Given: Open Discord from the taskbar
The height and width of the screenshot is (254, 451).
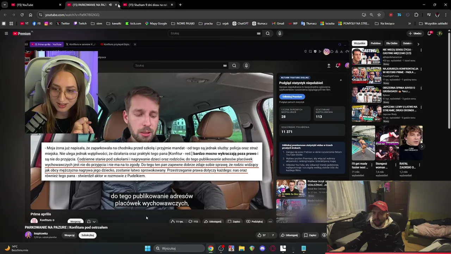Looking at the screenshot, I should coord(262,248).
